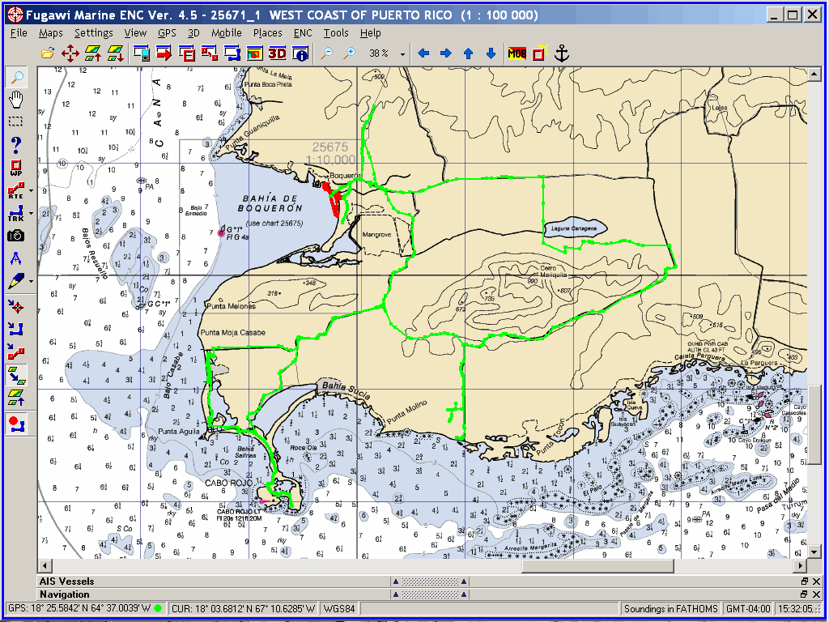
Task: Click the horizontal scrollbar right arrow
Action: point(801,566)
